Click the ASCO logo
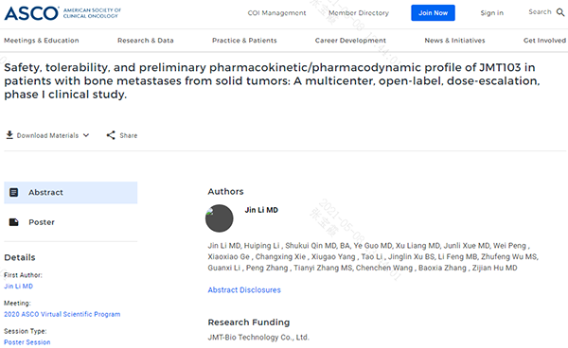The width and height of the screenshot is (568, 348). point(62,13)
